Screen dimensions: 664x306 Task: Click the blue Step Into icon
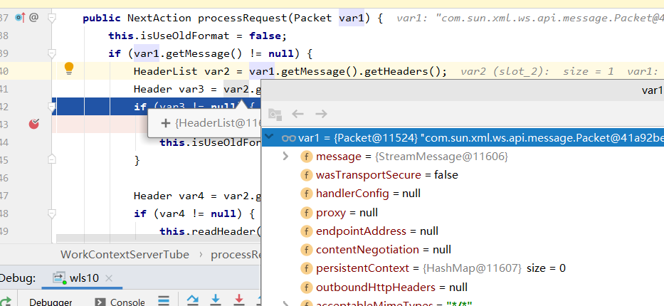[216, 300]
